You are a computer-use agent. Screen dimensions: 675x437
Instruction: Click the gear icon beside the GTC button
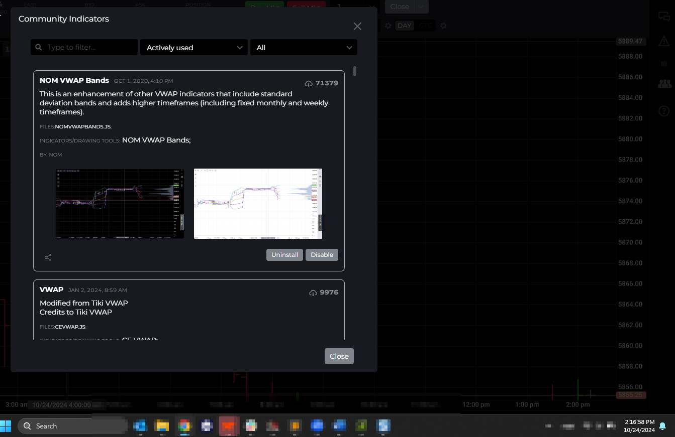(x=443, y=26)
